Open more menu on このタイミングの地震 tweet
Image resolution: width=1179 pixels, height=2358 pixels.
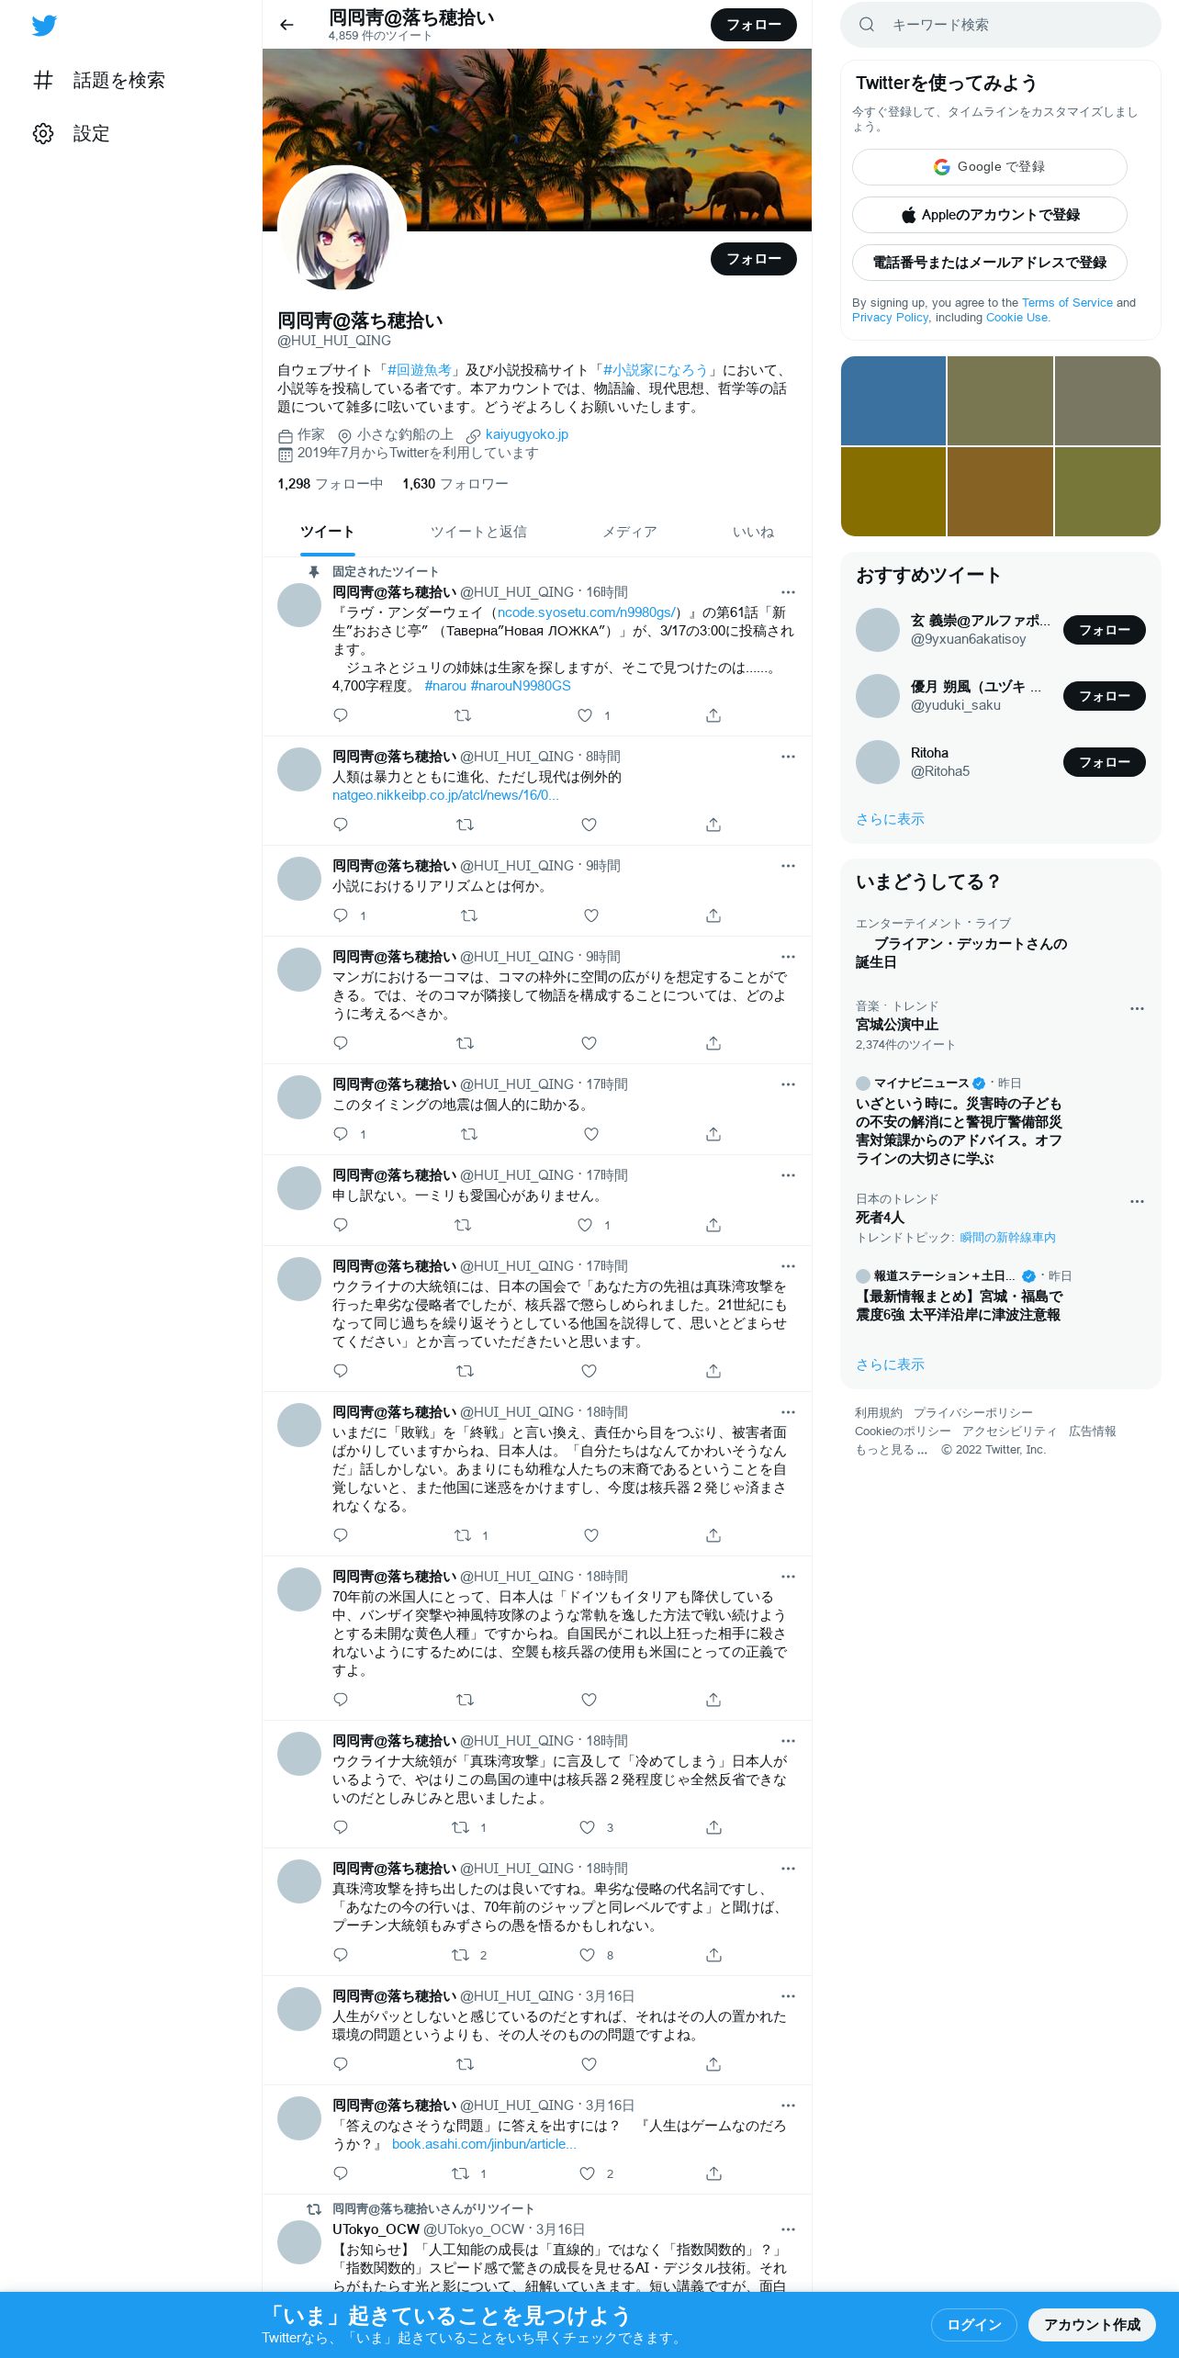click(788, 1084)
